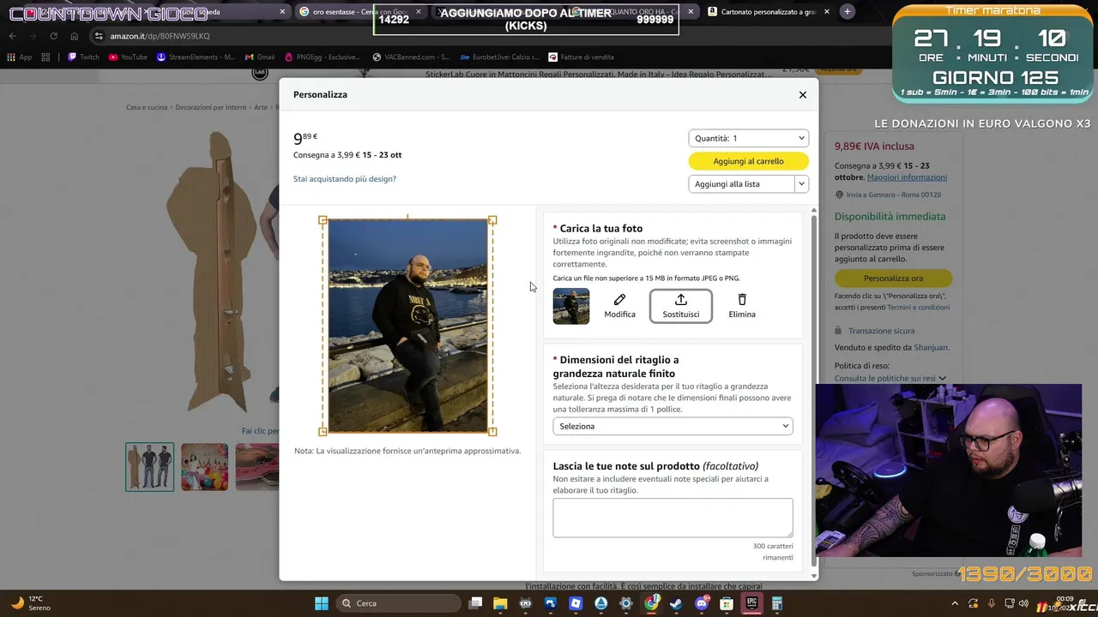Open the YouTube bookmark
The image size is (1098, 617).
click(x=127, y=57)
